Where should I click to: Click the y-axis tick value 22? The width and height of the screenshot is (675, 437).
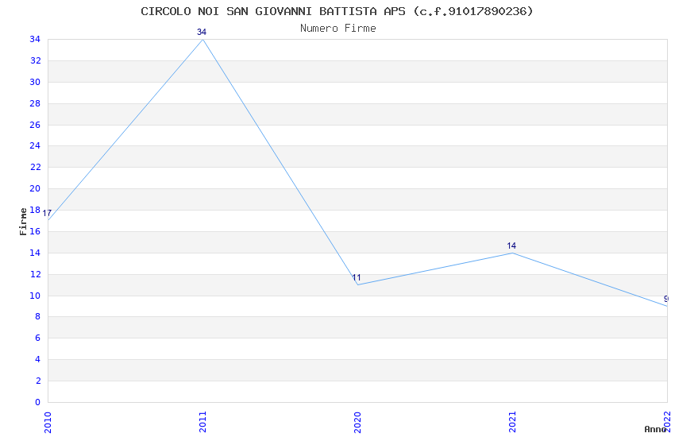pyautogui.click(x=35, y=167)
